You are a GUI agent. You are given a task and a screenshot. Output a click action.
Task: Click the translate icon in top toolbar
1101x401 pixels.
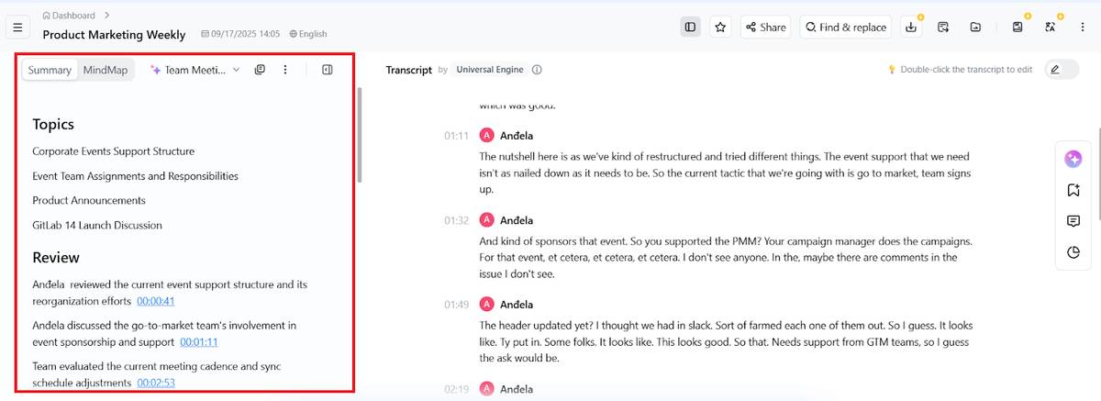(1051, 28)
